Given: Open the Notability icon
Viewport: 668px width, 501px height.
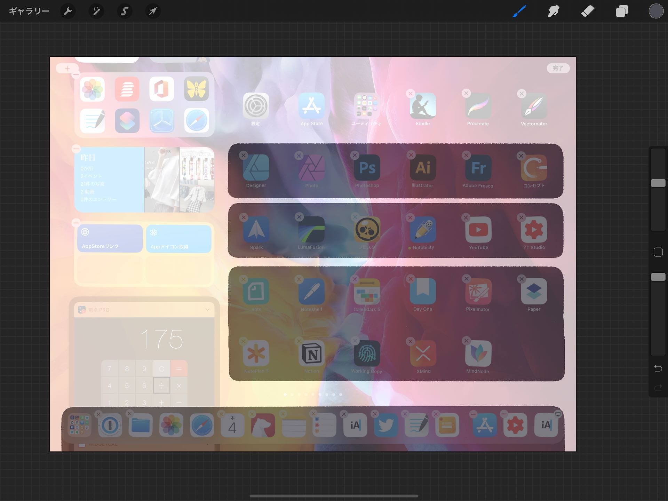Looking at the screenshot, I should pyautogui.click(x=423, y=230).
